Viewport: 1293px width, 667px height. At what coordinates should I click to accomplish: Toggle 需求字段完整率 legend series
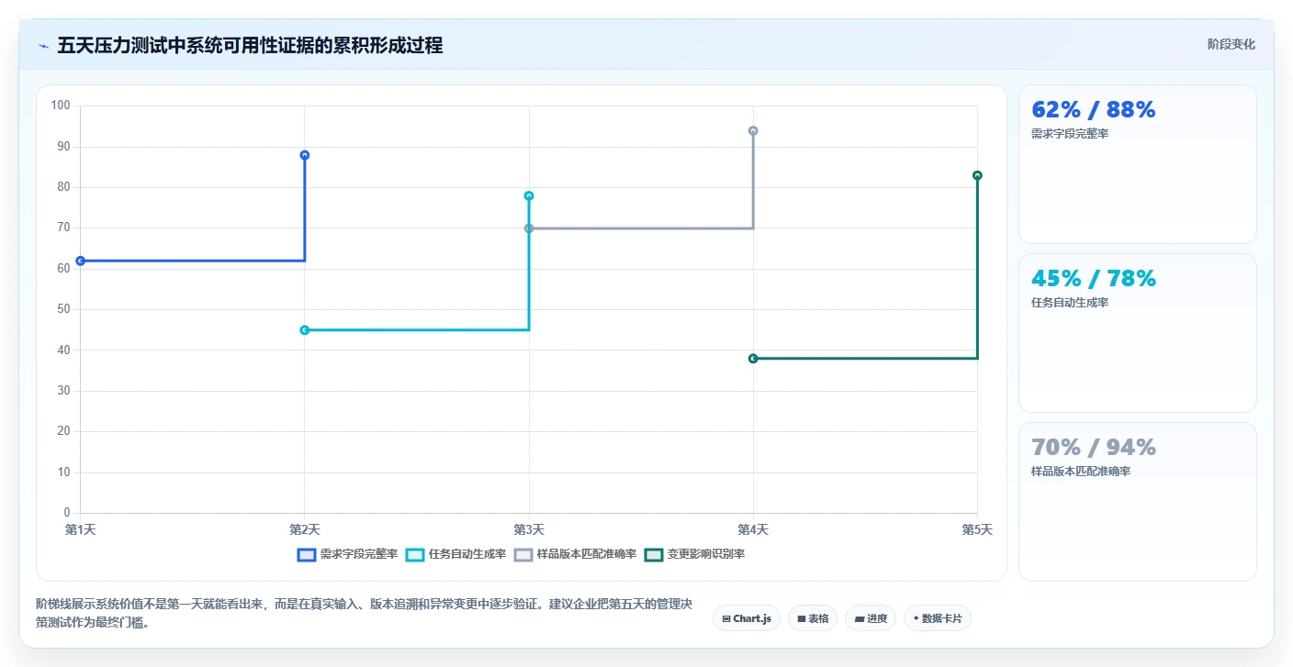[x=347, y=554]
